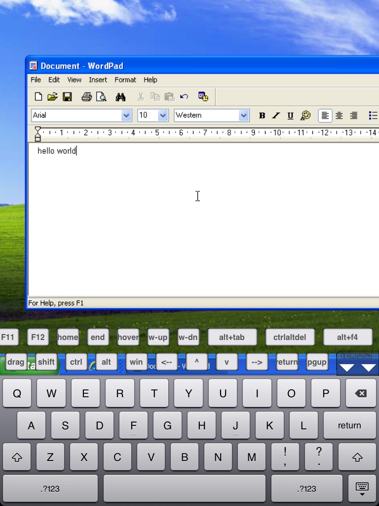379x506 pixels.
Task: Center align the text
Action: pyautogui.click(x=339, y=116)
